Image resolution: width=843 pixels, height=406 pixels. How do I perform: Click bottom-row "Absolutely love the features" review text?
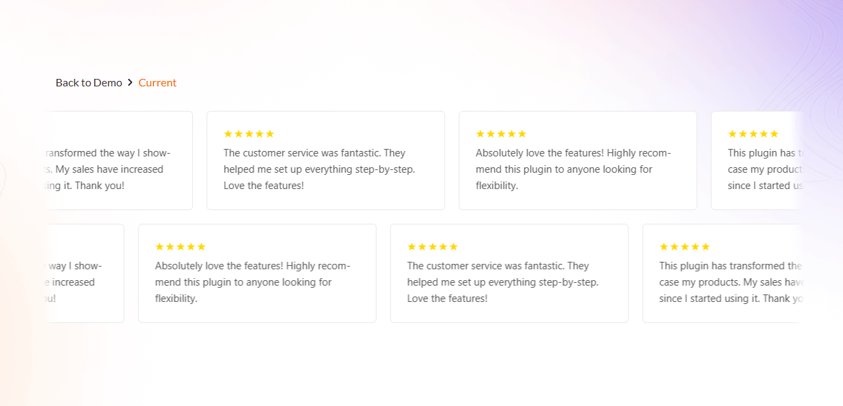click(x=252, y=282)
